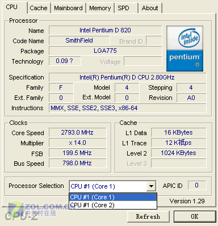The width and height of the screenshot is (218, 226).
Task: Open the SPD tab
Action: (126, 8)
